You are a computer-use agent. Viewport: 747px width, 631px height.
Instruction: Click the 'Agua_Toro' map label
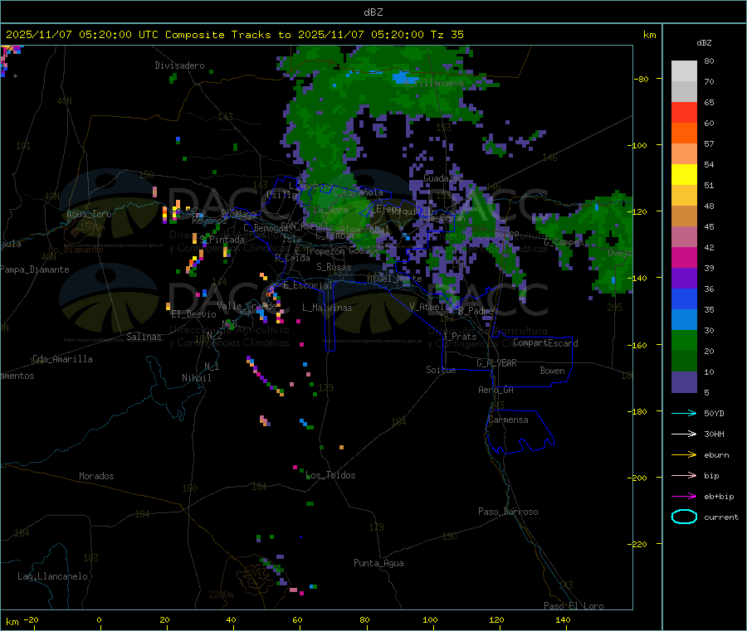pyautogui.click(x=89, y=214)
